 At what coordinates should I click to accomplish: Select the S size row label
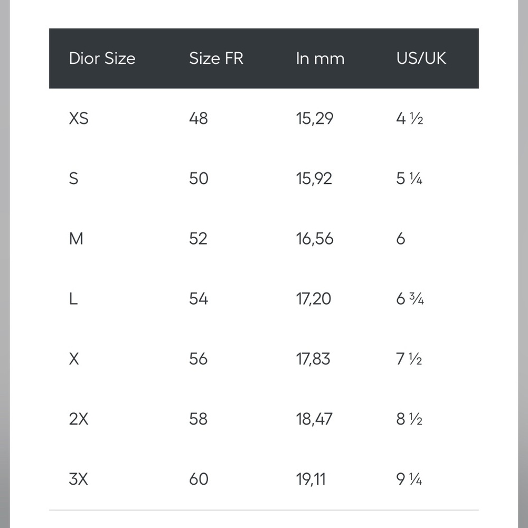[73, 178]
